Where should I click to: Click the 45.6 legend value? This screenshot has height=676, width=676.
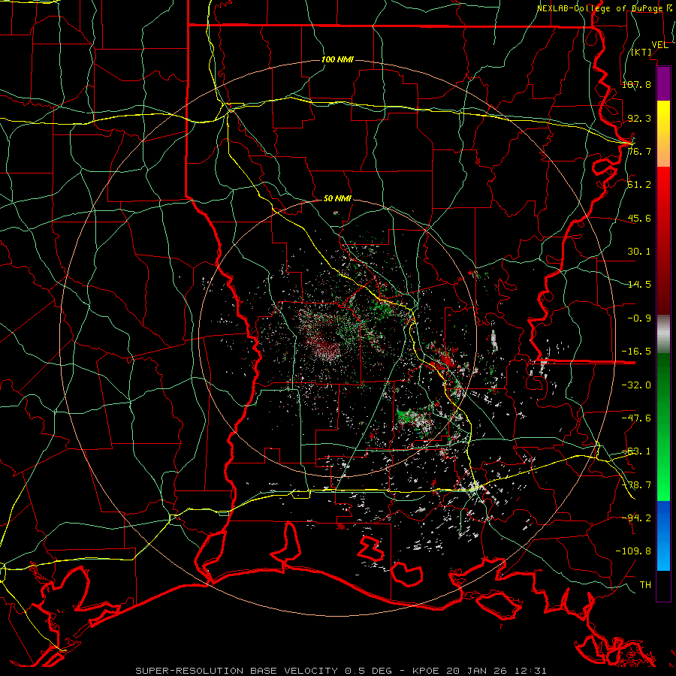[639, 218]
